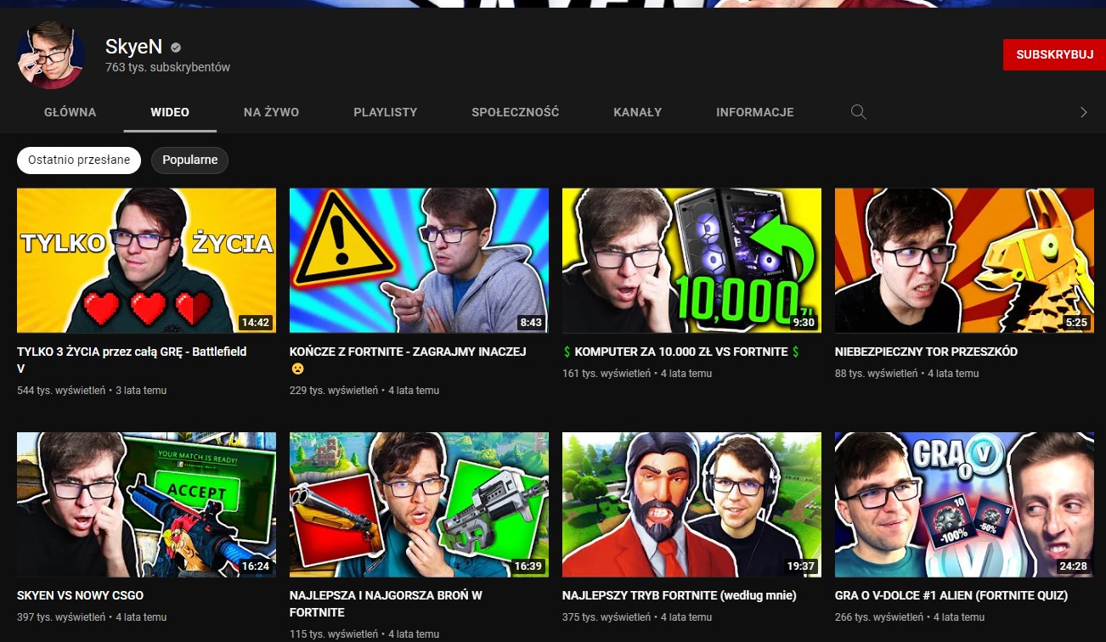This screenshot has height=642, width=1106.
Task: Click the verified checkmark badge beside SkyeN
Action: (x=176, y=48)
